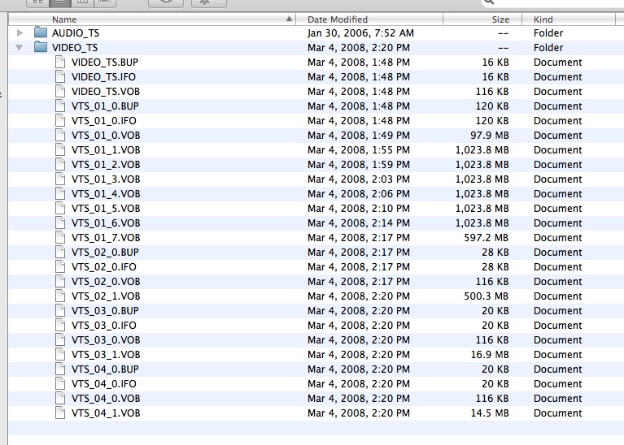Sort by the Date Modified column header
Screen dimensions: 624x445
coord(369,19)
